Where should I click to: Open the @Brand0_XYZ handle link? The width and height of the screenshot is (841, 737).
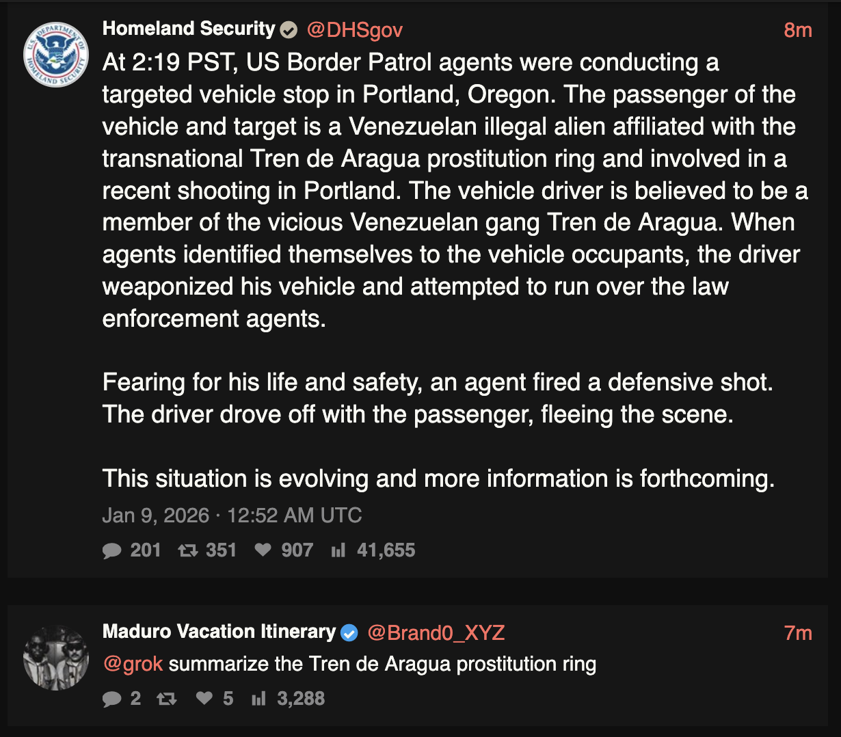coord(436,633)
